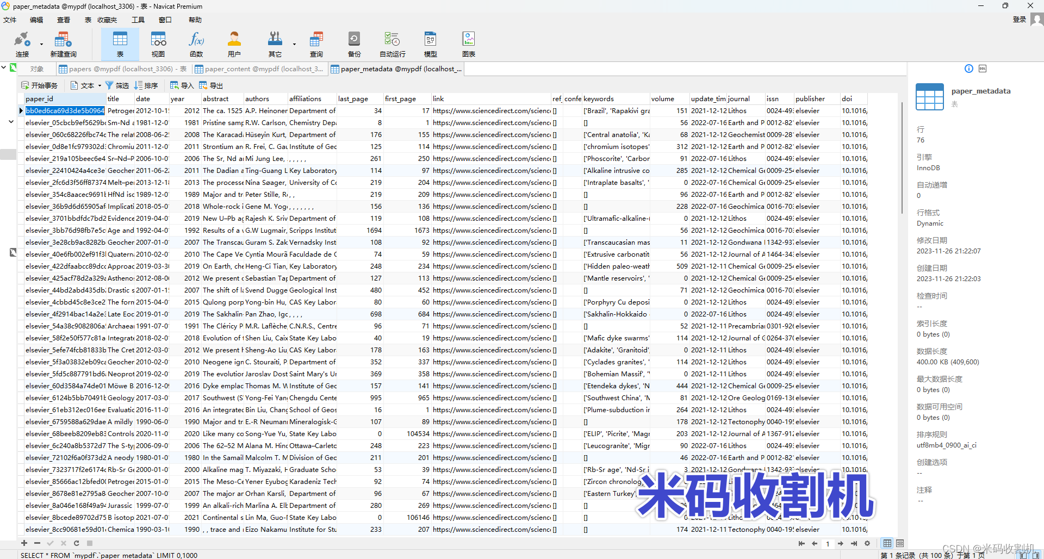Switch to the paper_content @mypdf tab
This screenshot has height=559, width=1044.
point(259,69)
